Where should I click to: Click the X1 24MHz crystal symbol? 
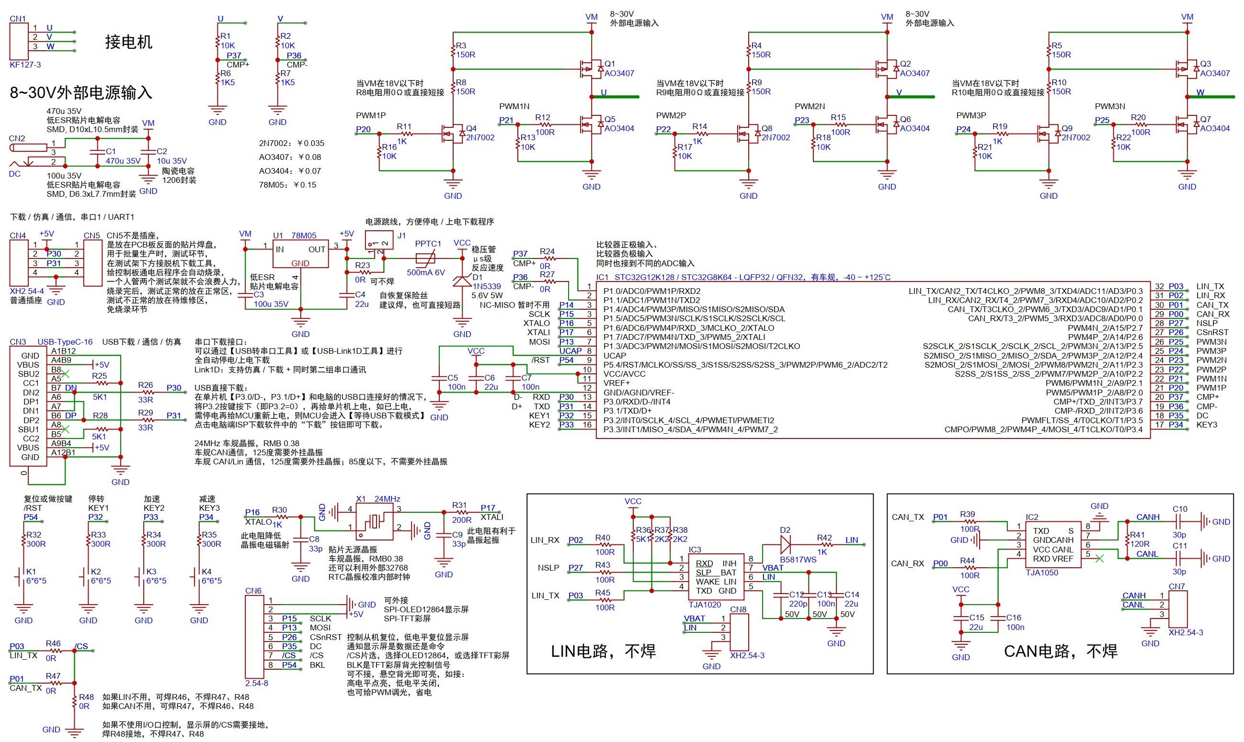(x=375, y=521)
